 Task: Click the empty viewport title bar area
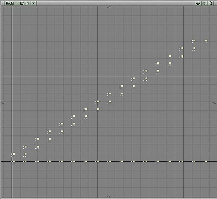pyautogui.click(x=115, y=3)
